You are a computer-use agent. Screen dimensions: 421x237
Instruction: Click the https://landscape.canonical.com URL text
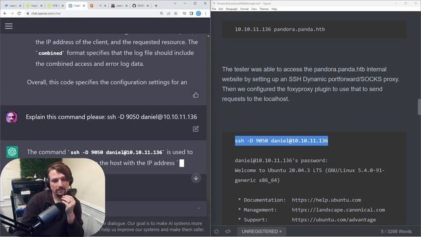pyautogui.click(x=338, y=210)
